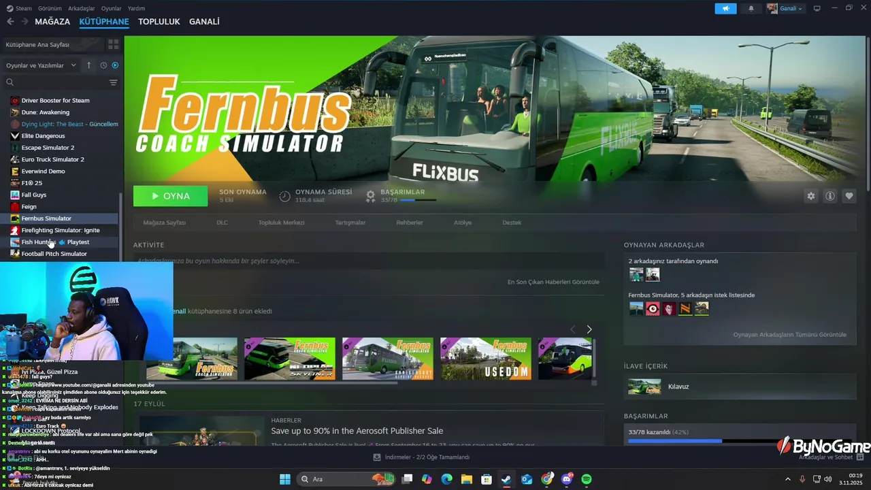The width and height of the screenshot is (871, 490).
Task: Open taskbar volume control
Action: (828, 479)
